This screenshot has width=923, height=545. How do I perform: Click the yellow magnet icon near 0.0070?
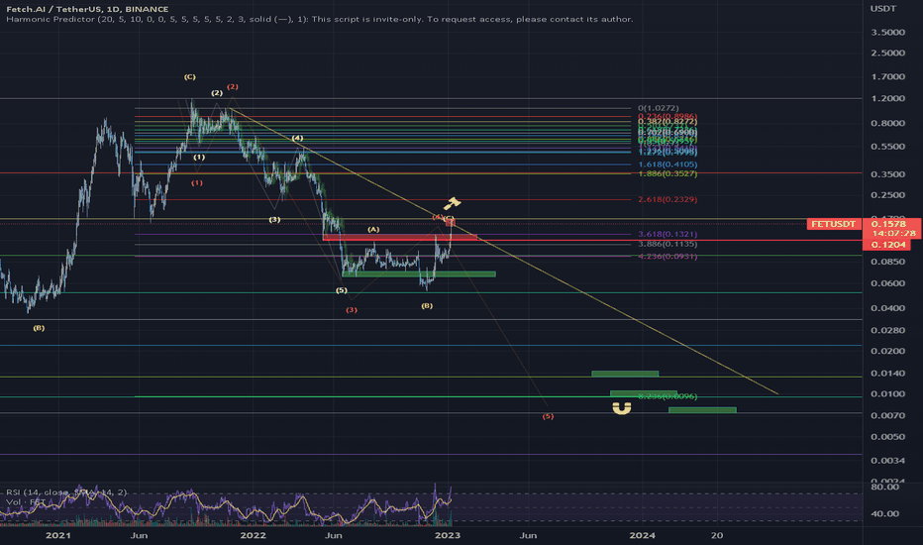click(622, 408)
